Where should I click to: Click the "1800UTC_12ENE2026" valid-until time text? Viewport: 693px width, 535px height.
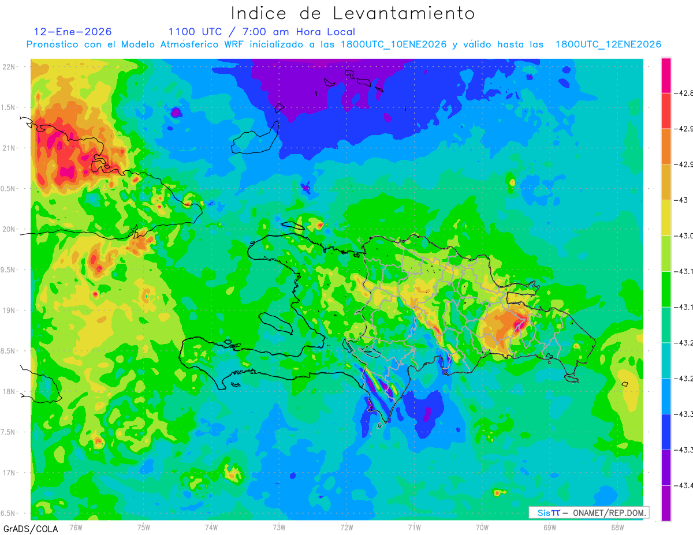click(x=608, y=44)
